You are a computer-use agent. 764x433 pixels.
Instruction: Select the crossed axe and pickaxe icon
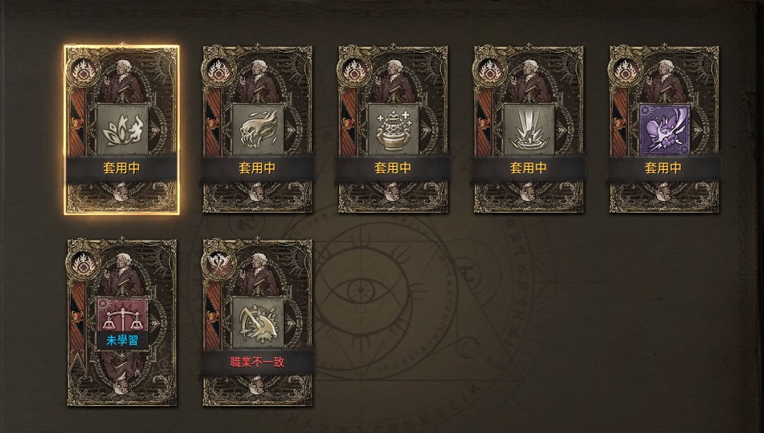(x=258, y=322)
